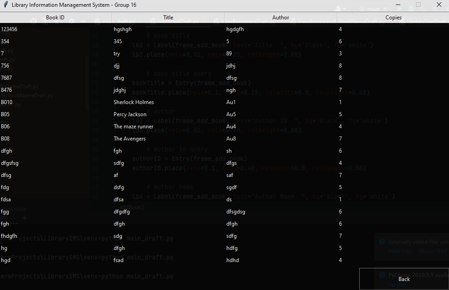
Task: Select the author 'sgdf'
Action: tap(231, 187)
